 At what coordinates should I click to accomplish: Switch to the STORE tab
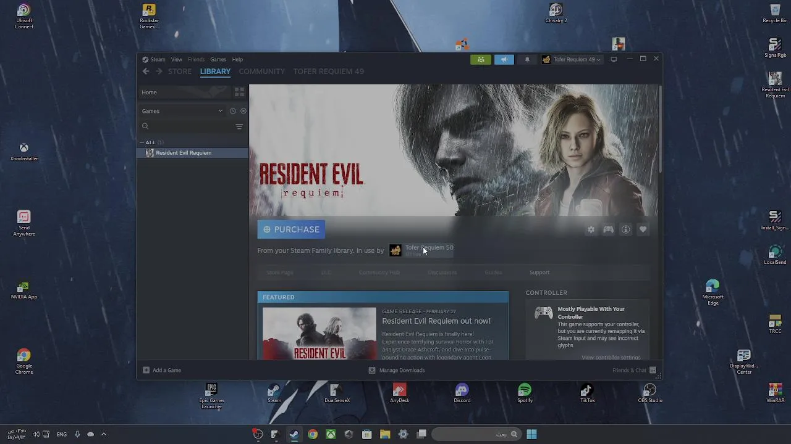click(x=180, y=72)
